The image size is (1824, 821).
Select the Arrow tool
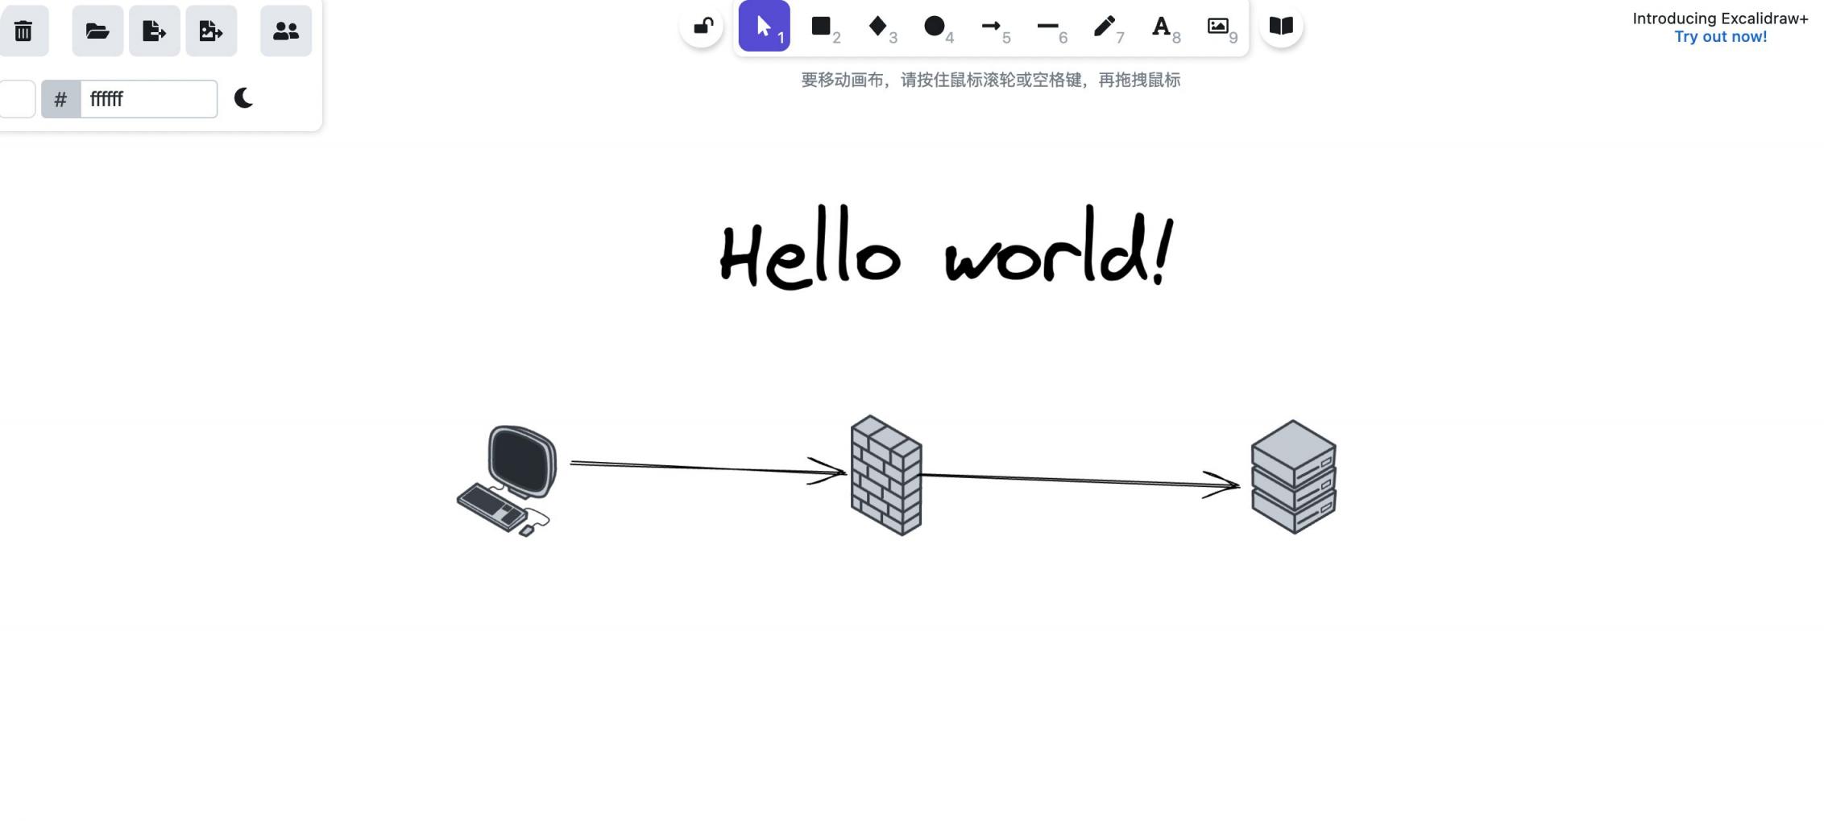point(991,27)
